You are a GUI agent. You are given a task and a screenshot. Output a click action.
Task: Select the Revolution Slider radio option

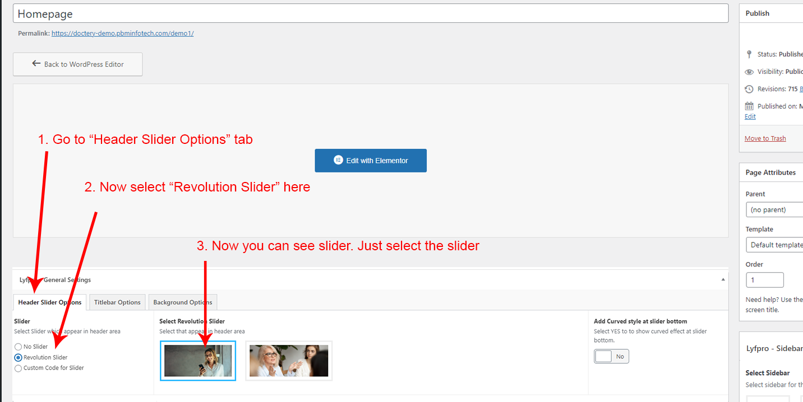click(x=19, y=357)
